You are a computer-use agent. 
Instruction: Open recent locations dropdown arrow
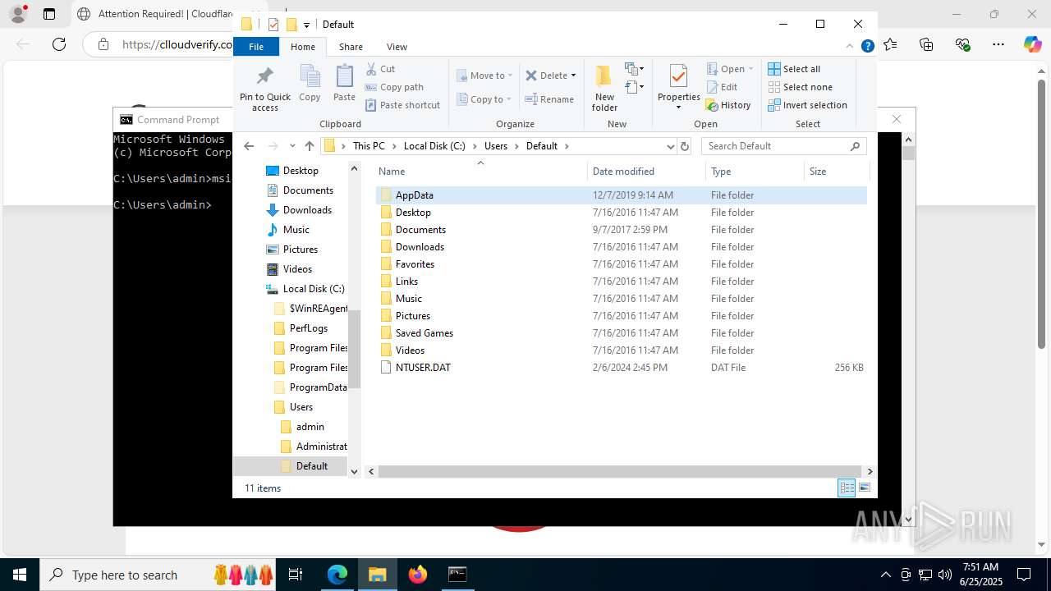tap(292, 146)
